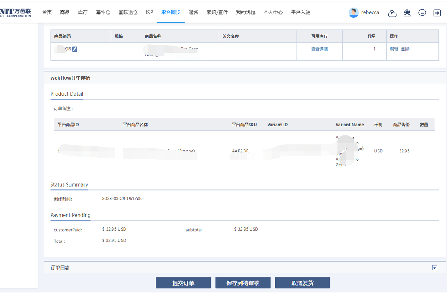This screenshot has width=447, height=294.
Task: Open the 首页 menu
Action: 47,12
